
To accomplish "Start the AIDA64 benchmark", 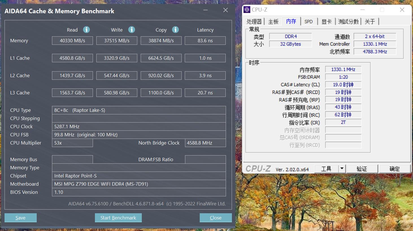I will click(x=118, y=217).
